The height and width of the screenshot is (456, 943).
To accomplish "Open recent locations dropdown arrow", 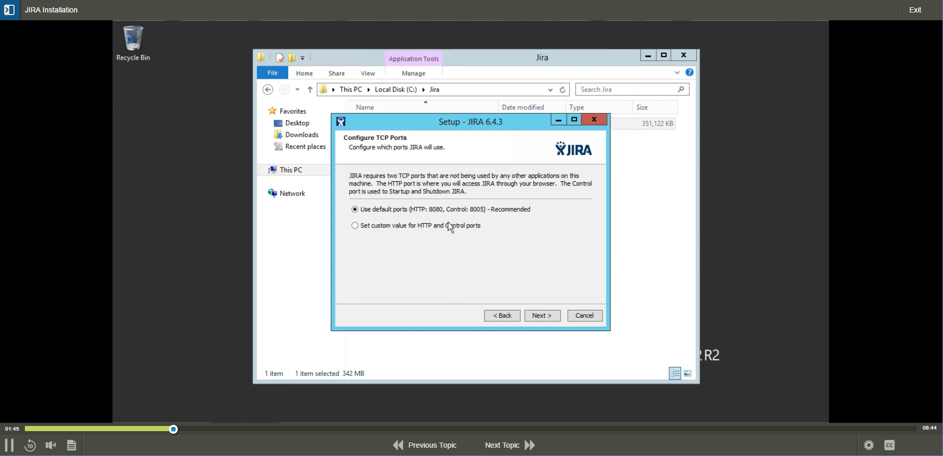I will click(298, 90).
